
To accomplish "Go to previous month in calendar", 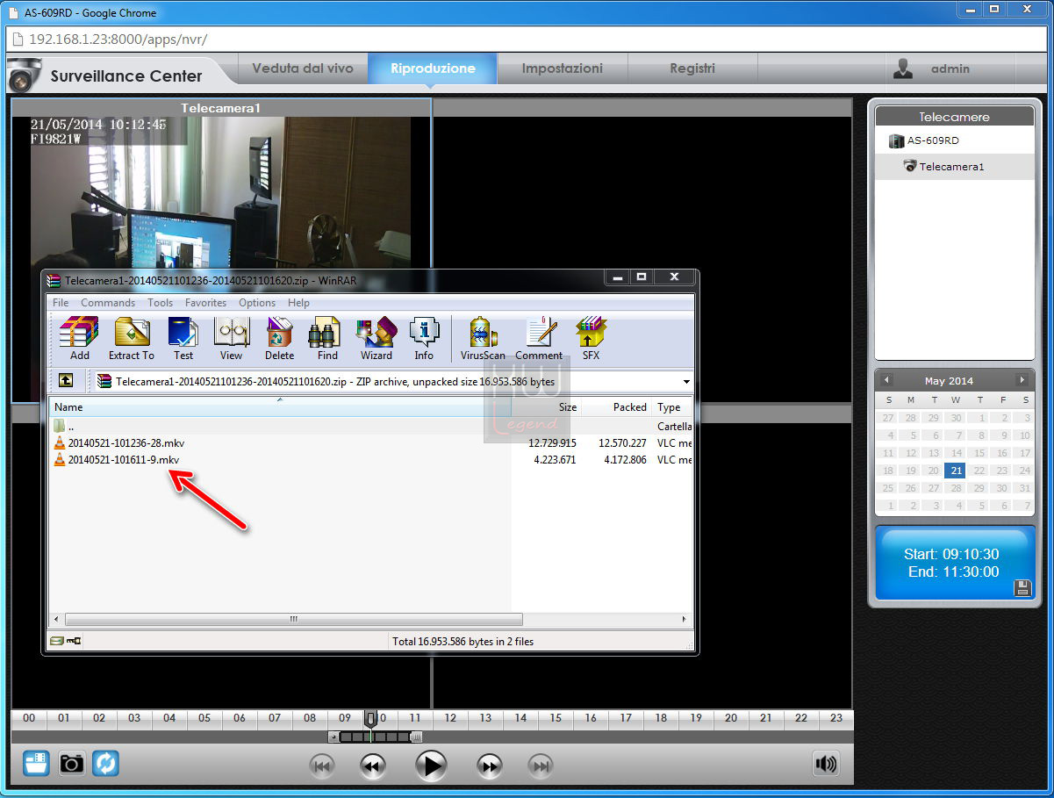I will point(886,380).
